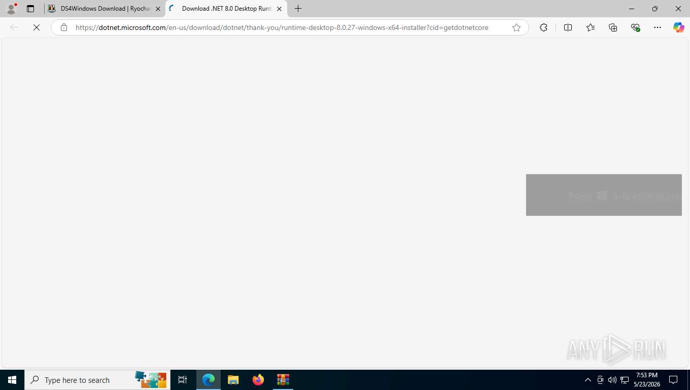Open WinRAR from the taskbar

point(283,380)
